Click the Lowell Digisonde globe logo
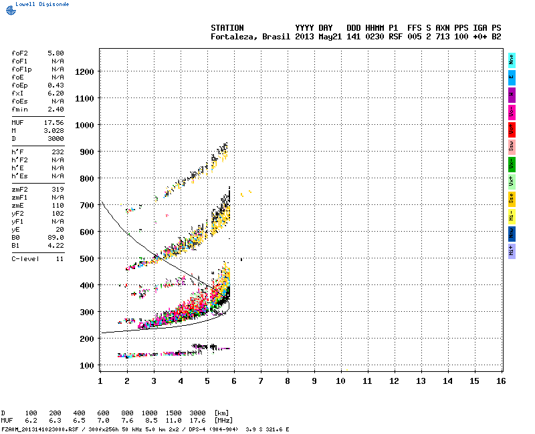Image resolution: width=535 pixels, height=434 pixels. click(11, 10)
